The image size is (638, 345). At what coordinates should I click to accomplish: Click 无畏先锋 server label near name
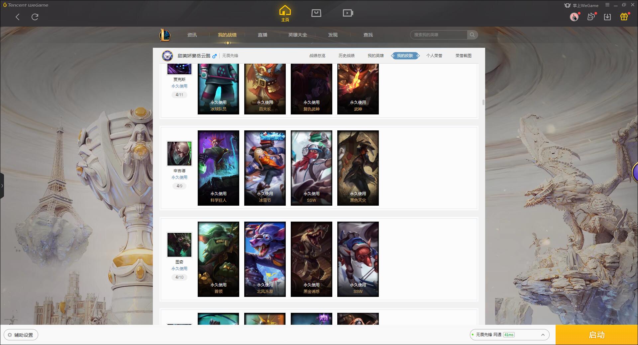pos(230,56)
